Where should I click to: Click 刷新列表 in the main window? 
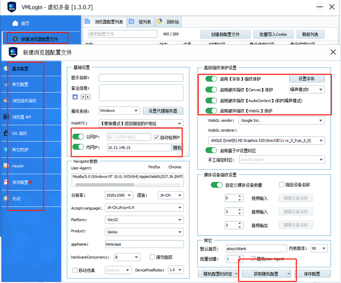(x=310, y=35)
